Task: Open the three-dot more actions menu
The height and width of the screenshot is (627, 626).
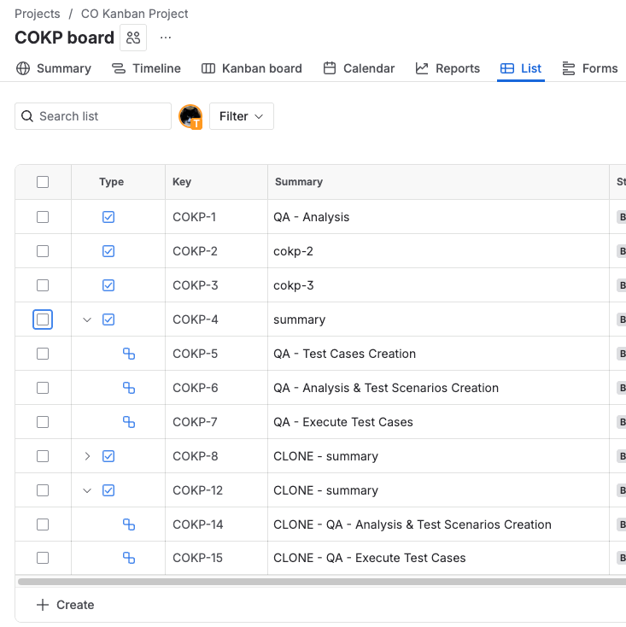Action: click(166, 38)
